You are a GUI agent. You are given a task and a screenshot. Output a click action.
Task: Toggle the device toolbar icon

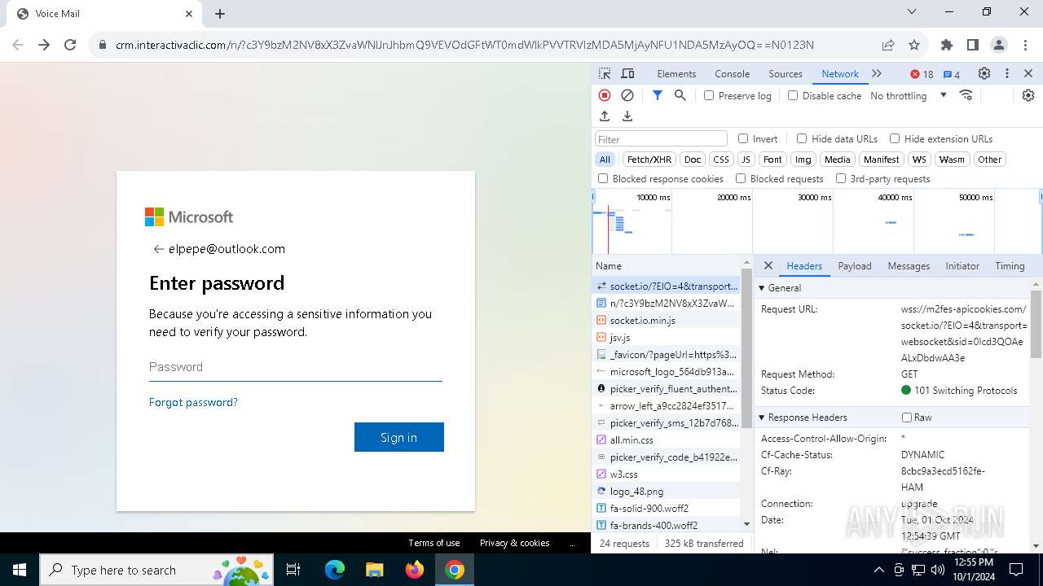pos(627,73)
